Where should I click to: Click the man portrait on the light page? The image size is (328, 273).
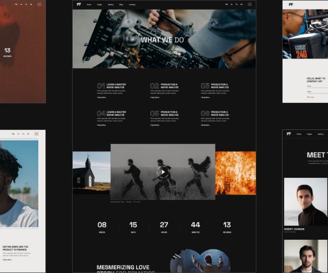pos(19,184)
